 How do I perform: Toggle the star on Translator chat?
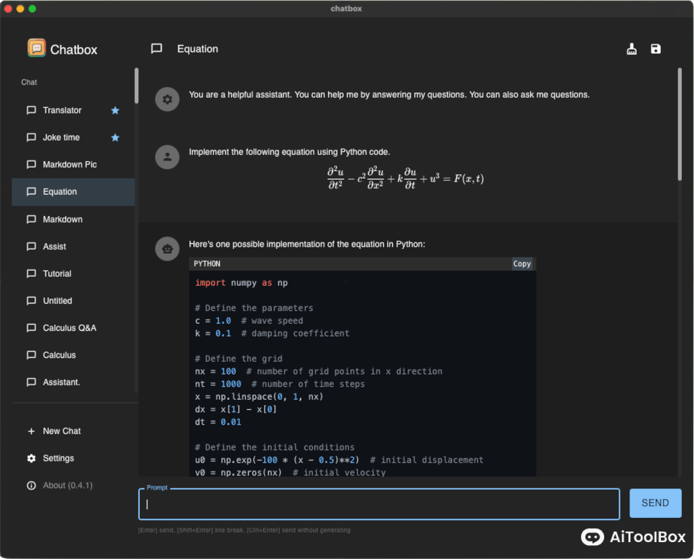click(115, 110)
